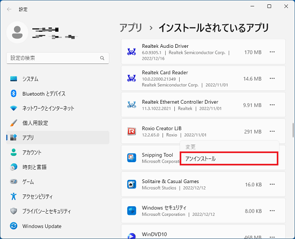The width and height of the screenshot is (295, 239).
Task: Choose アンインストール from the context menu
Action: (229, 158)
